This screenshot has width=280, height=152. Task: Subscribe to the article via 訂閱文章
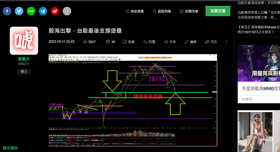coord(189,11)
